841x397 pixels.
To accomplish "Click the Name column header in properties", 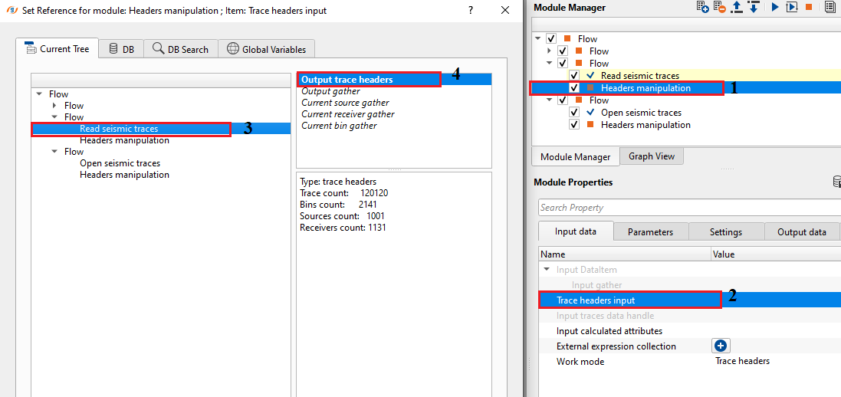I will coord(625,254).
